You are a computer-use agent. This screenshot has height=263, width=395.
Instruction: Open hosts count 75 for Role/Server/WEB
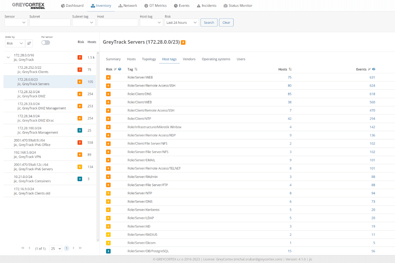[x=290, y=77]
